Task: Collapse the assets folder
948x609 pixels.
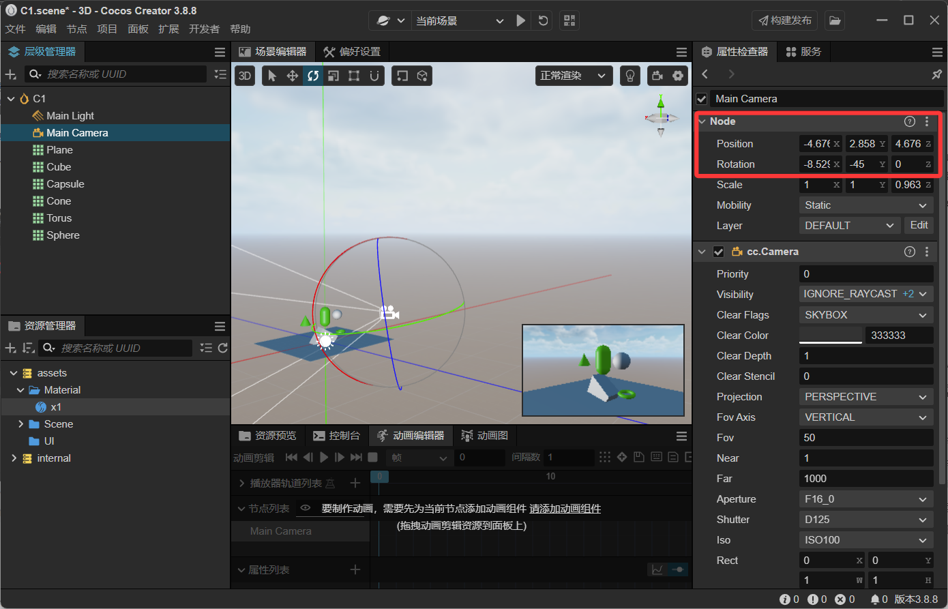Action: [x=14, y=373]
